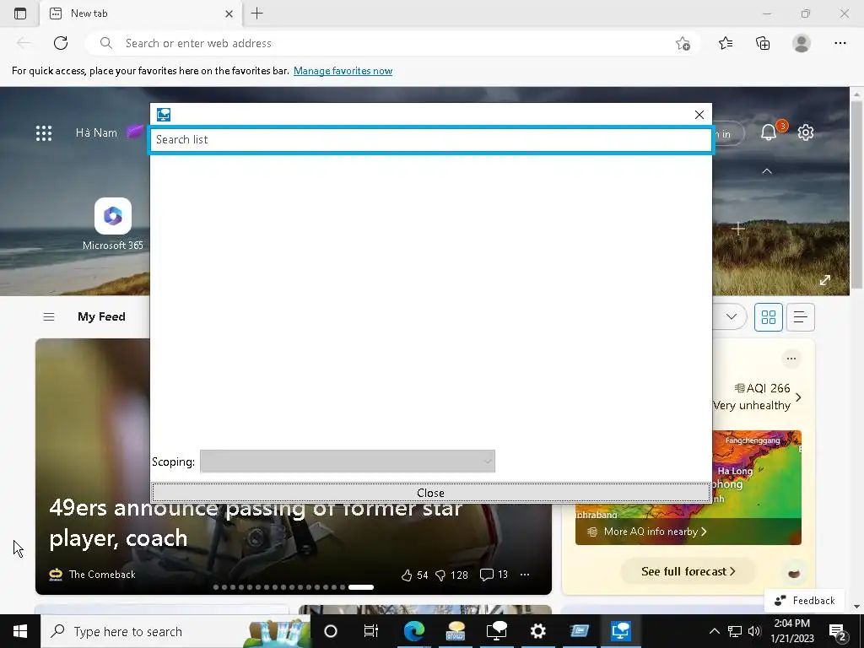Select My Feed heading

101,317
